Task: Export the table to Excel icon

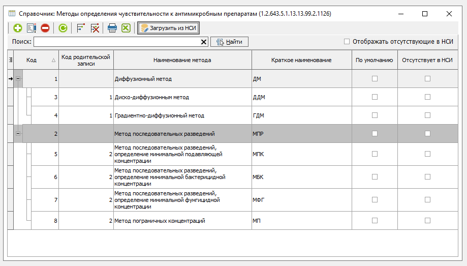Action: 126,28
